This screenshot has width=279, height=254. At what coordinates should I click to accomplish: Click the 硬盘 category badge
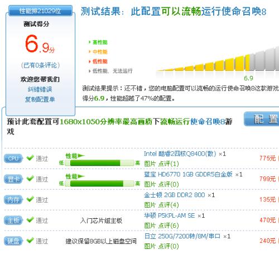pos(13,241)
